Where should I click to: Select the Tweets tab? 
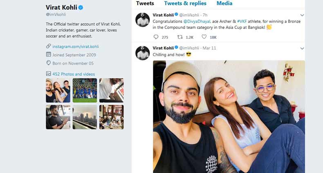[x=145, y=4]
